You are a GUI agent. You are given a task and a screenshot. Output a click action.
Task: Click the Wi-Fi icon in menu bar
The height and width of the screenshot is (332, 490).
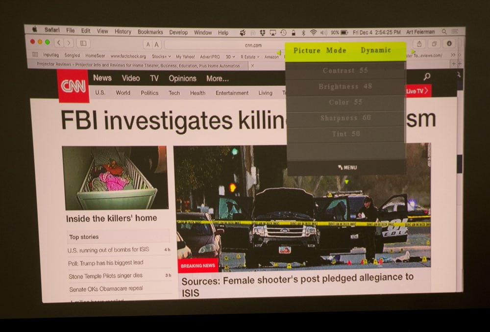[313, 32]
